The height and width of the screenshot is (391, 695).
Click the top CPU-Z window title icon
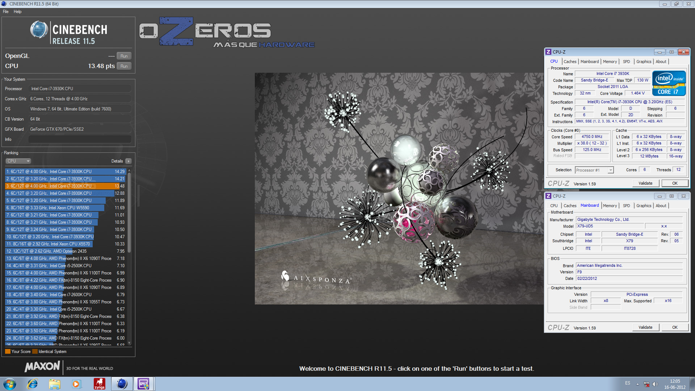pyautogui.click(x=548, y=52)
